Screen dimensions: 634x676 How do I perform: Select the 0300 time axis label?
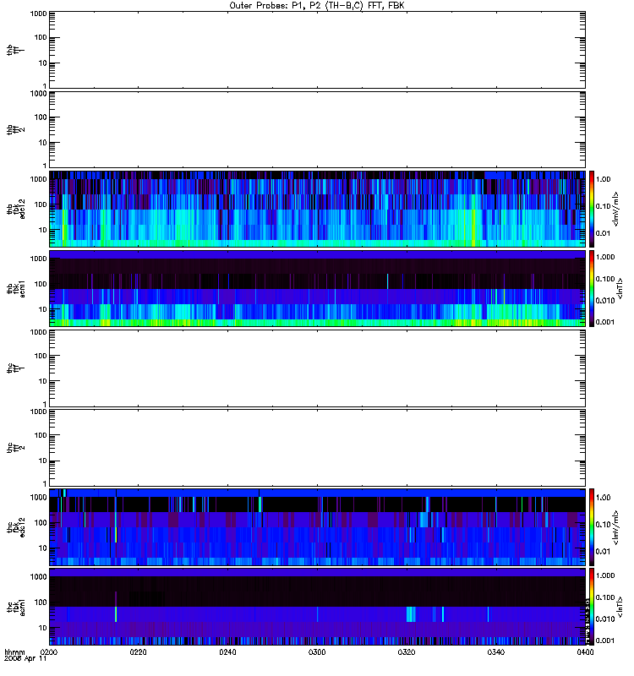[x=317, y=652]
